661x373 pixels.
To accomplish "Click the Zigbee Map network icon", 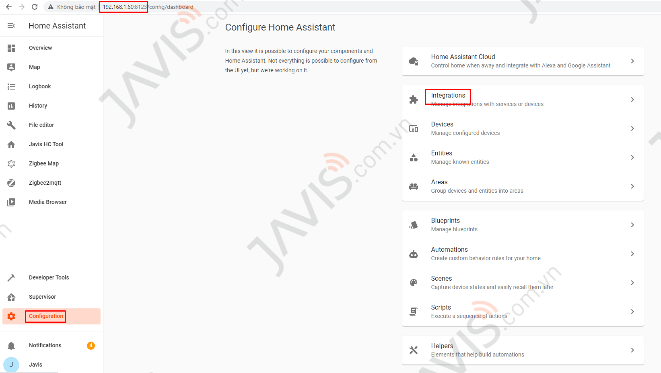I will coord(11,163).
